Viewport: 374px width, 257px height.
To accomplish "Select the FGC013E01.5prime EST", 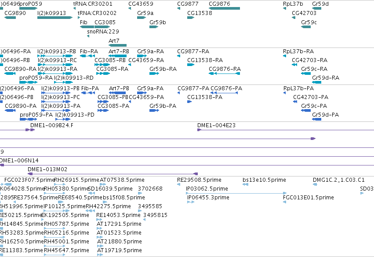I will [284, 202].
